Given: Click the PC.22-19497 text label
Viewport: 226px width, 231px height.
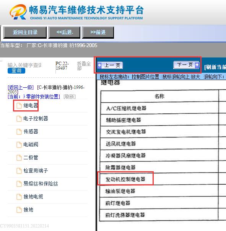Looking at the screenshot, I should pos(62,66).
